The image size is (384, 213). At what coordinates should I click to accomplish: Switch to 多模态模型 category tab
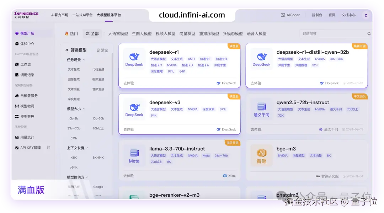click(x=233, y=33)
